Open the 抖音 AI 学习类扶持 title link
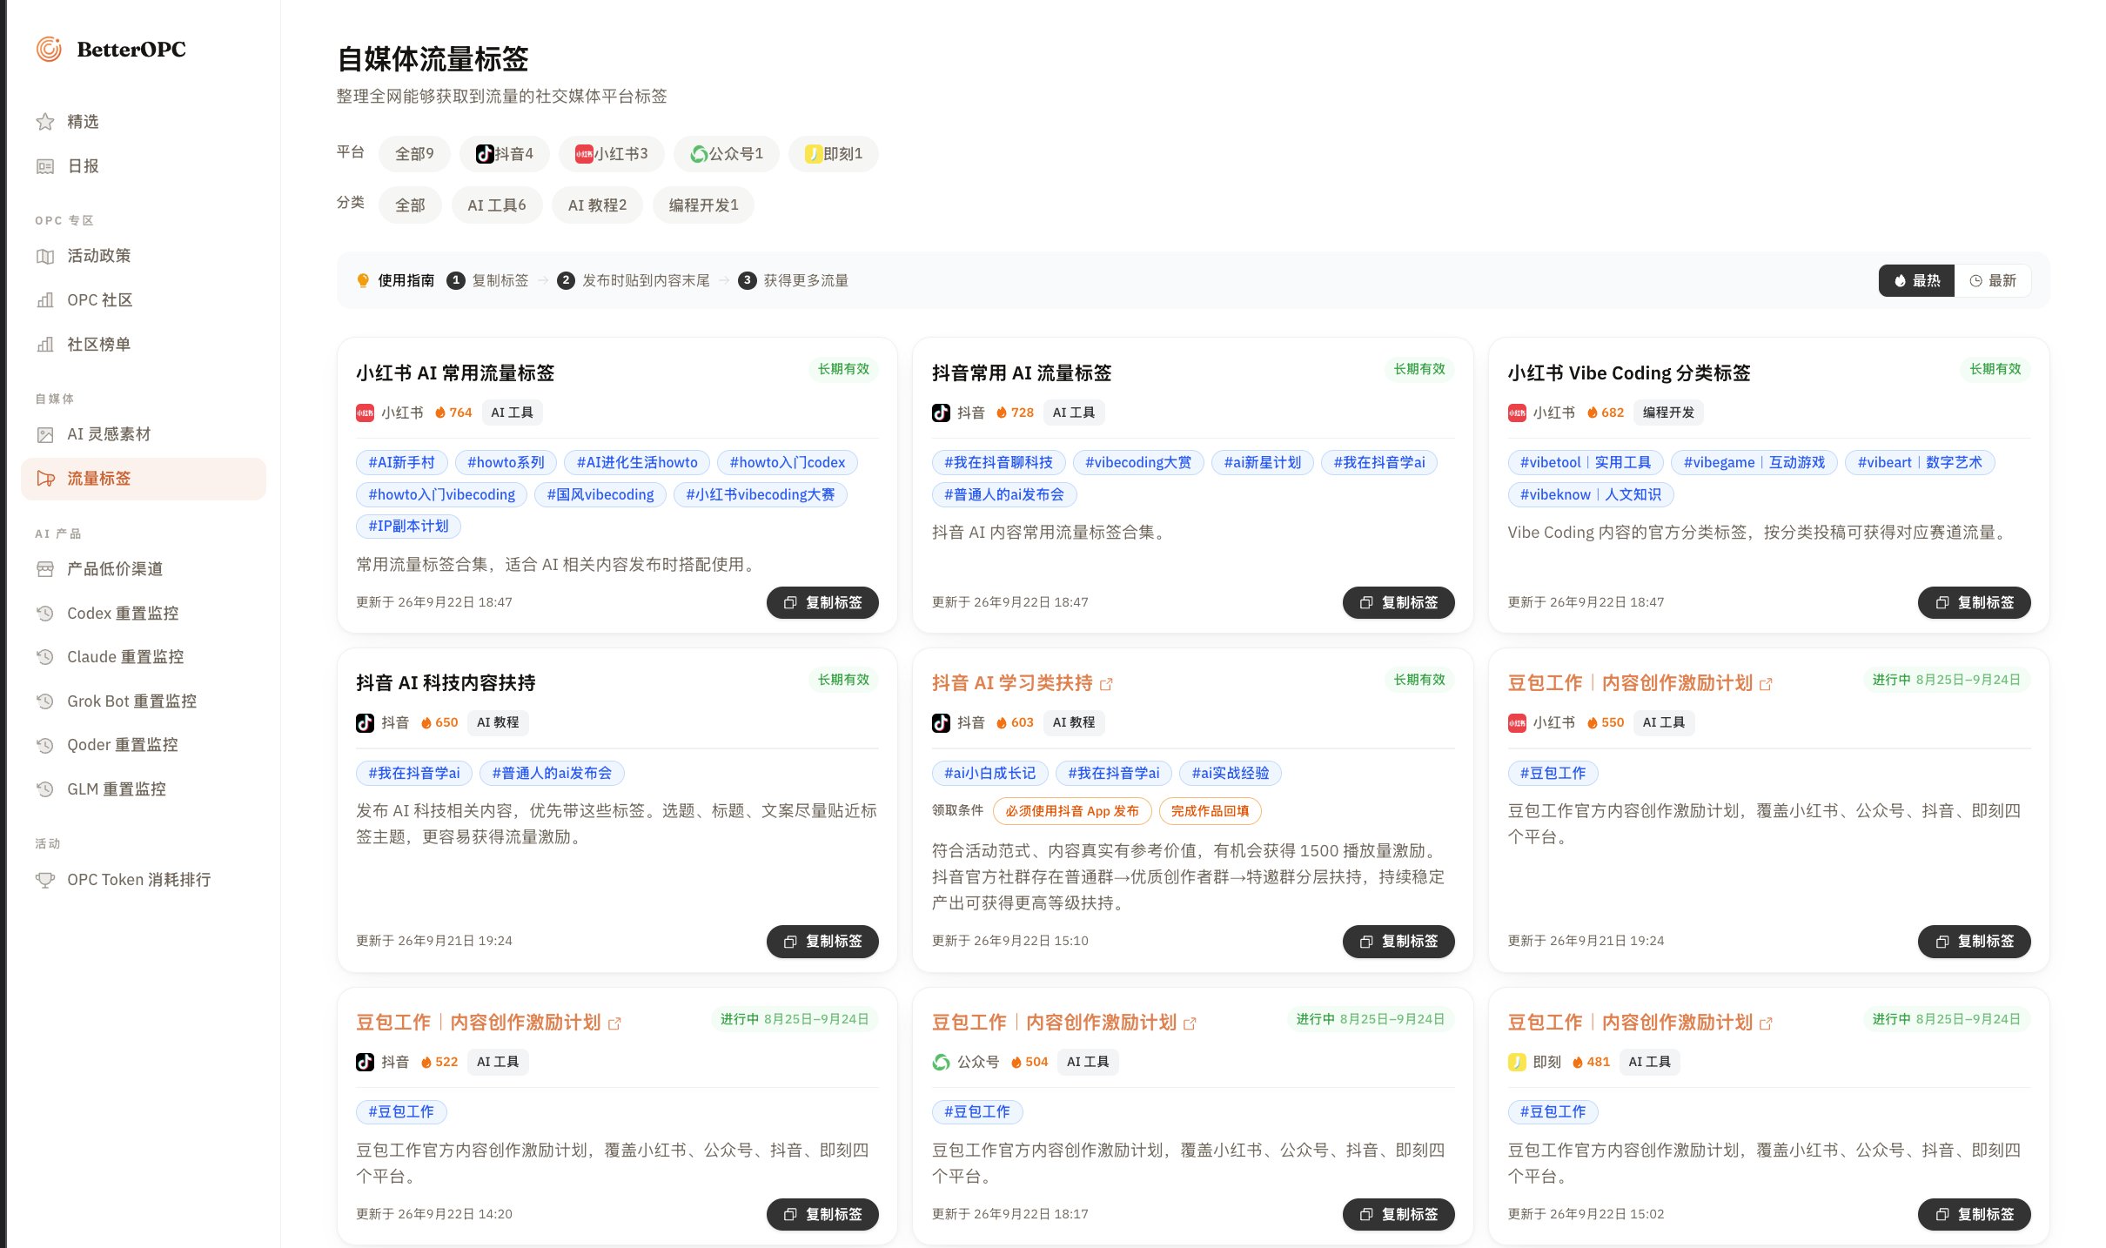Screen dimensions: 2106x1248 click(x=1012, y=683)
